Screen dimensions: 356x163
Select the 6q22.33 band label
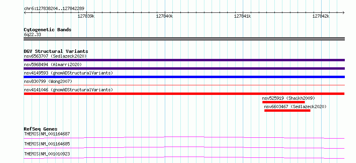tap(32, 35)
